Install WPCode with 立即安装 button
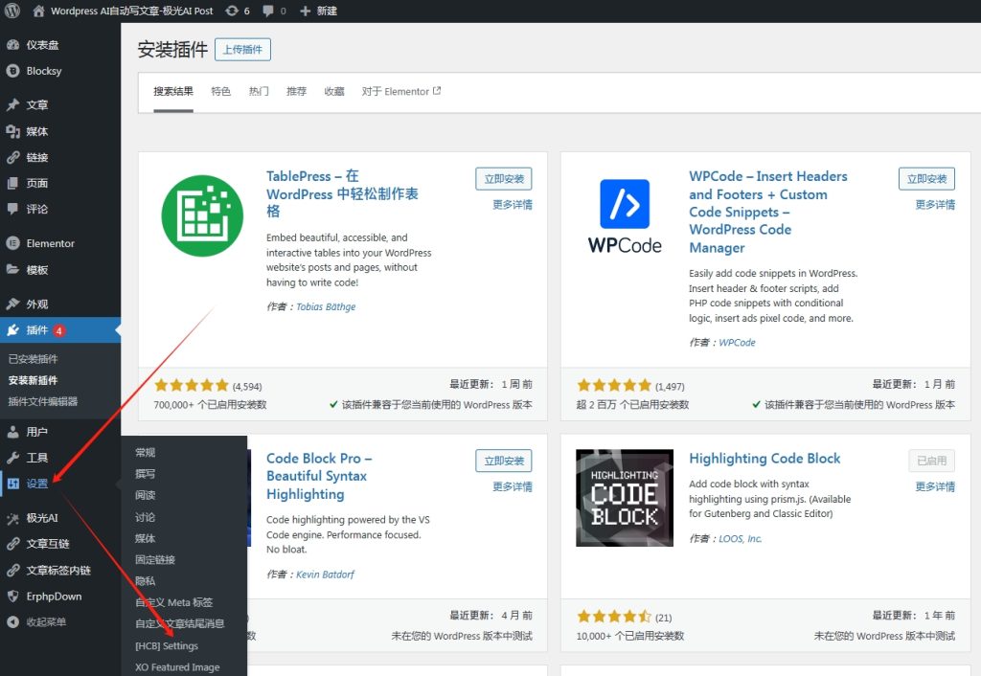This screenshot has height=676, width=981. click(x=926, y=179)
